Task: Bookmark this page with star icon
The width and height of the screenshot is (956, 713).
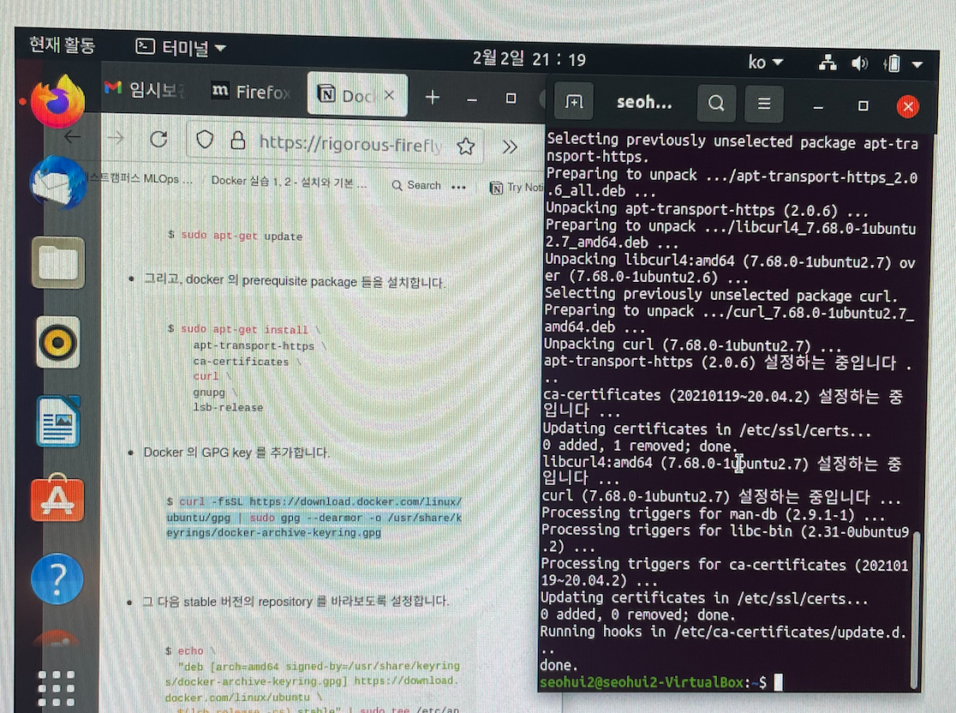Action: (466, 146)
